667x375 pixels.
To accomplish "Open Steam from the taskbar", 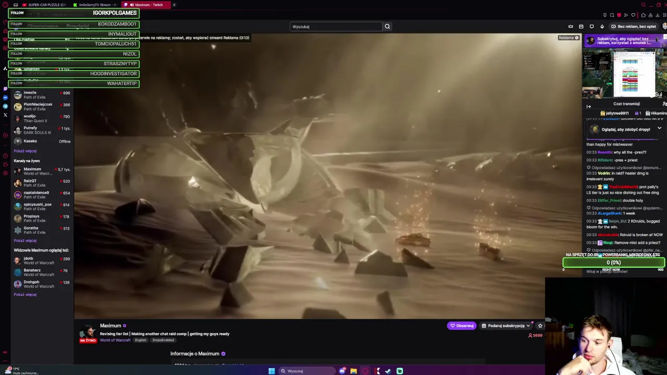I will coord(388,371).
